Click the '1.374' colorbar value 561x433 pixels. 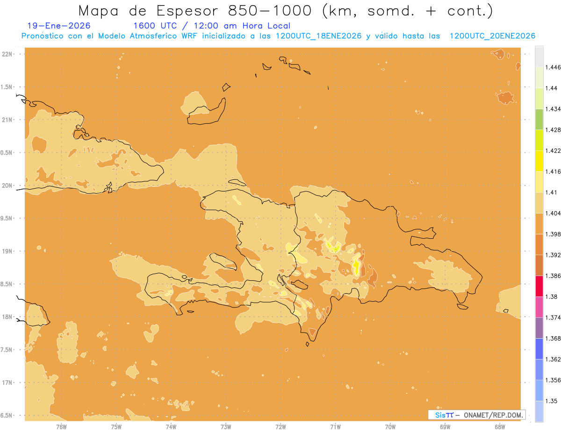(553, 318)
